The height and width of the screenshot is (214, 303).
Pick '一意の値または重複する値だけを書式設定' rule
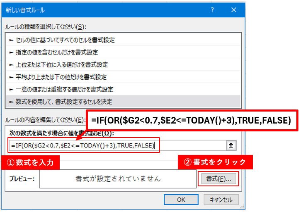point(61,89)
